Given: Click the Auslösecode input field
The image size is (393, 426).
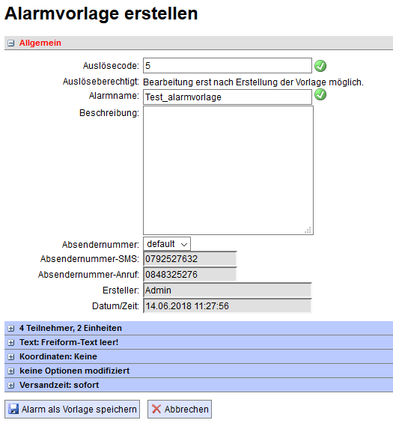Looking at the screenshot, I should [228, 65].
